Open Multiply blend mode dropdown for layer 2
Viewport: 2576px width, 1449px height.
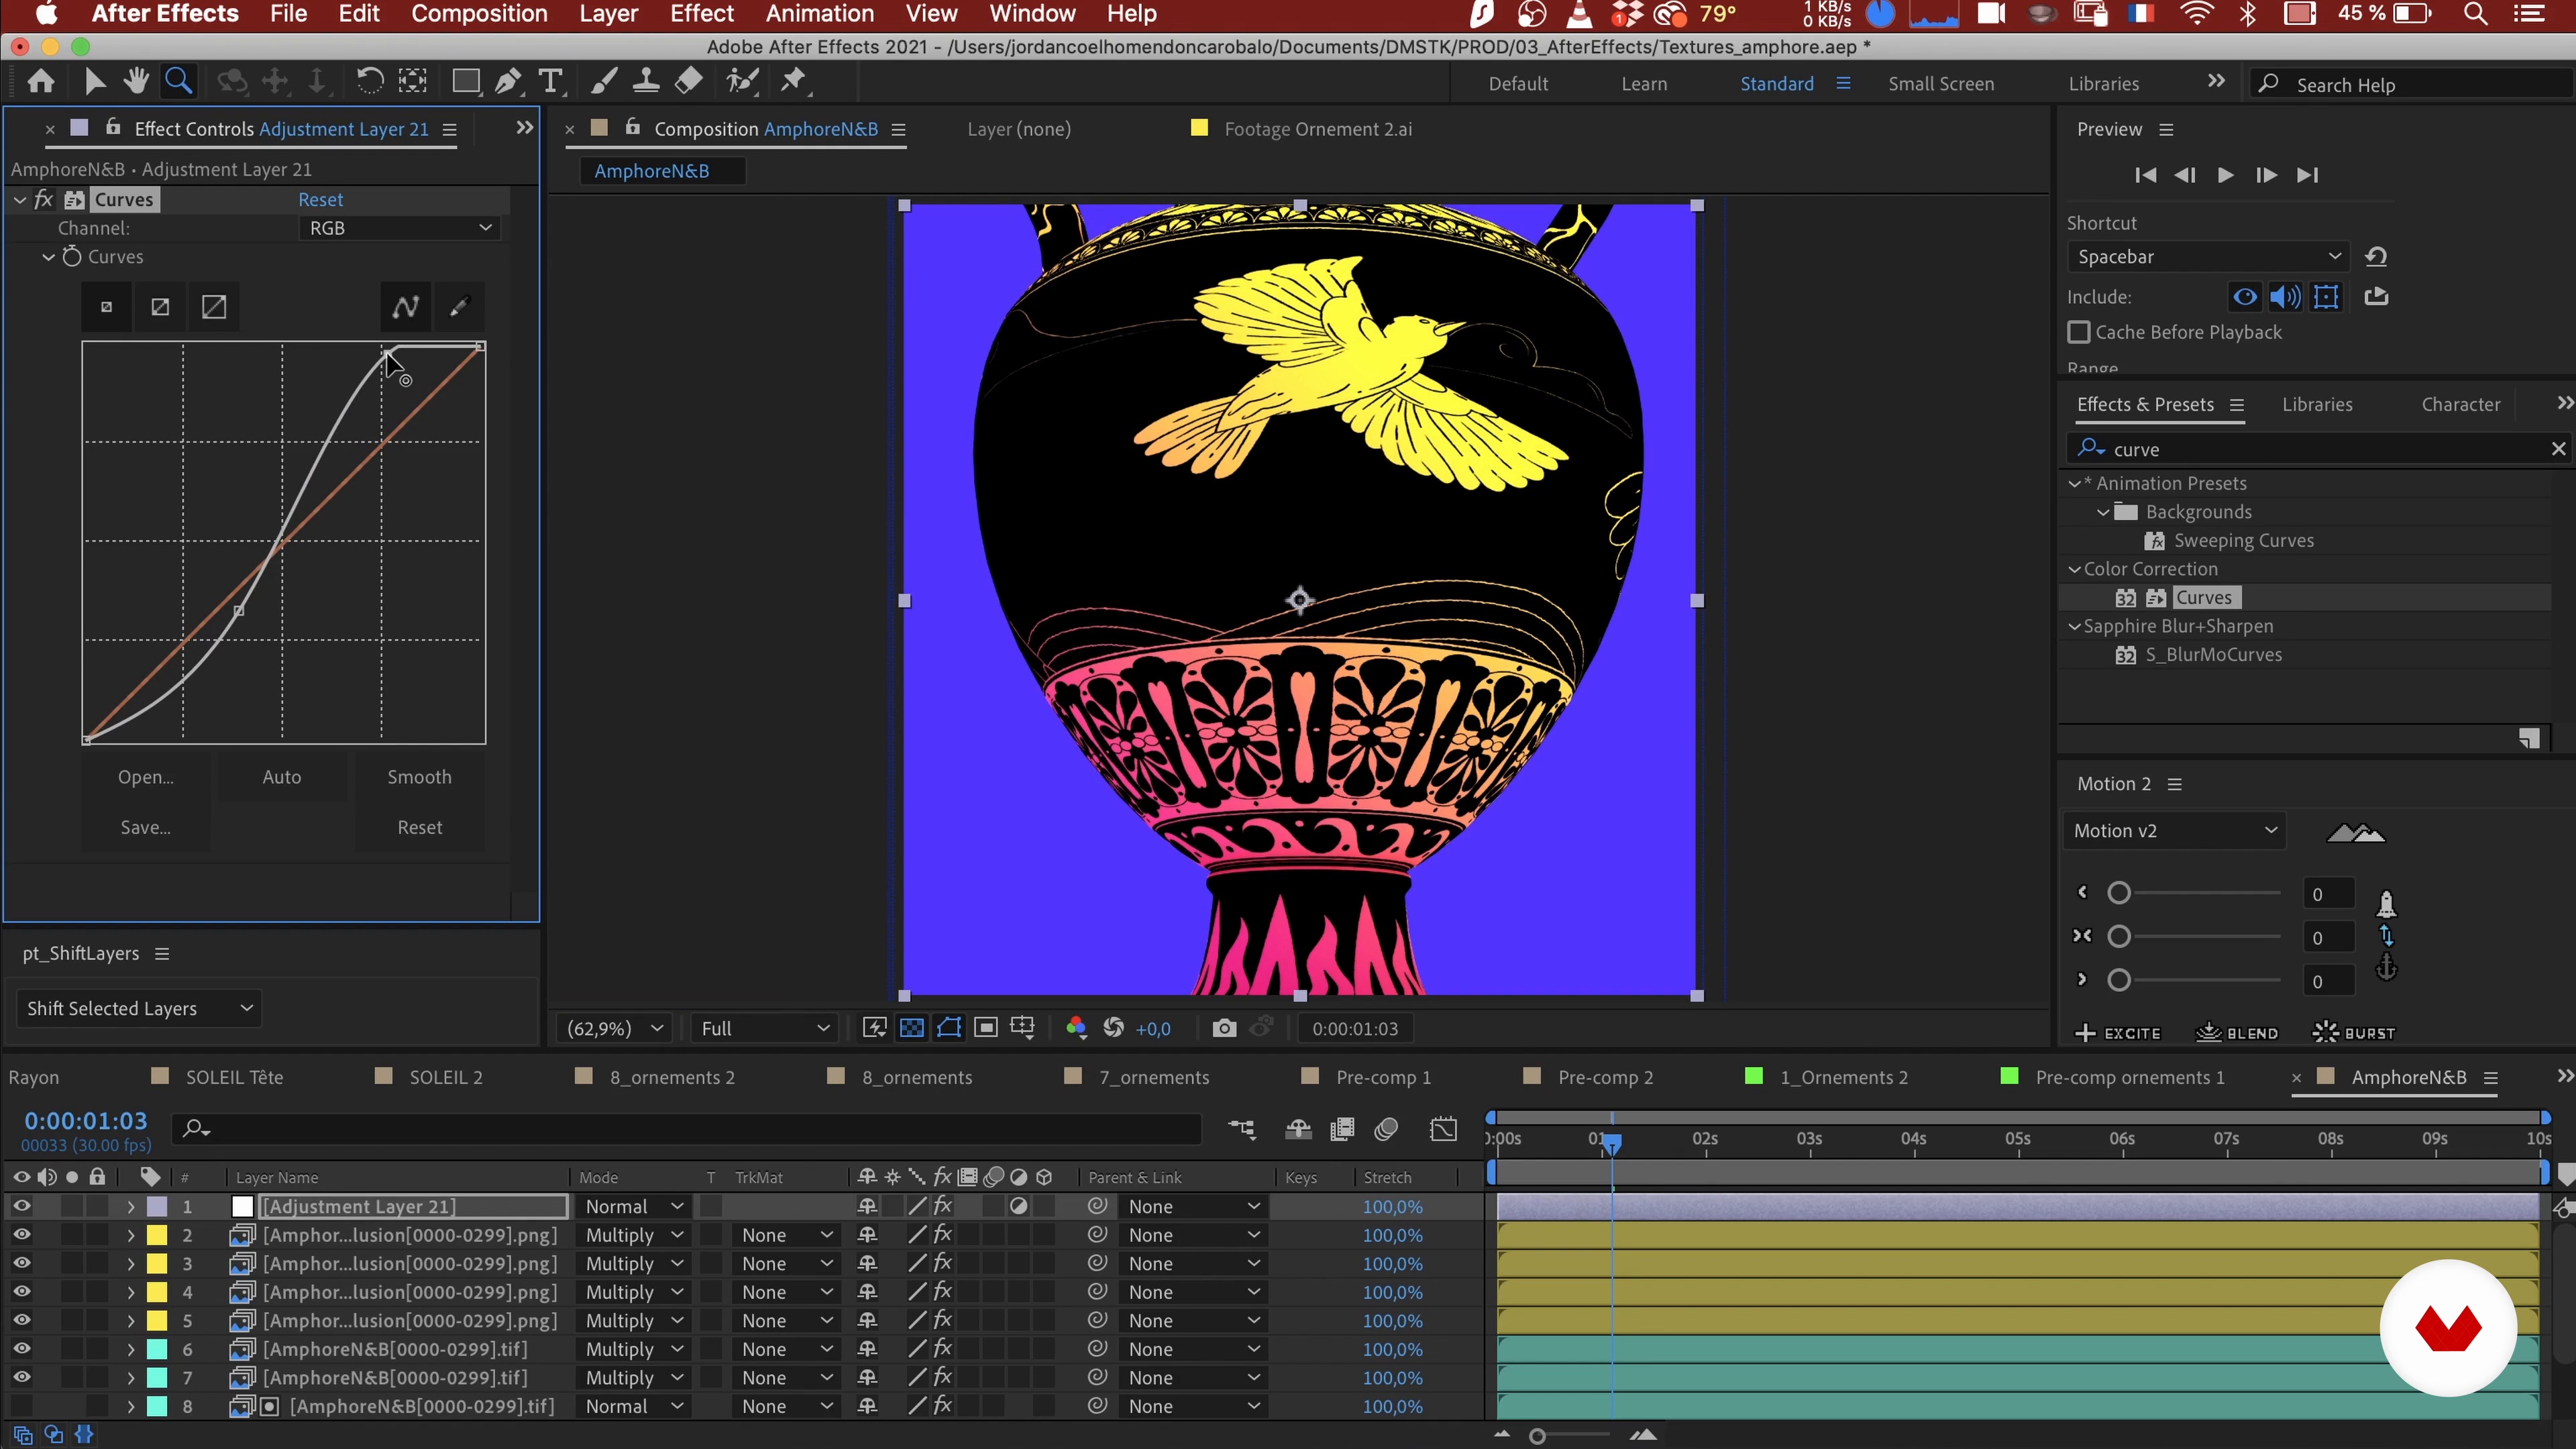click(x=634, y=1235)
